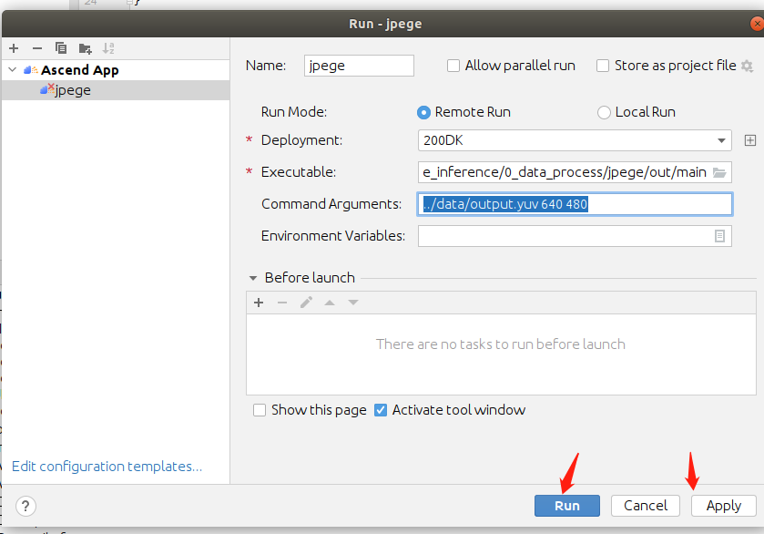Create a new configuration folder
The height and width of the screenshot is (534, 764).
pyautogui.click(x=85, y=48)
